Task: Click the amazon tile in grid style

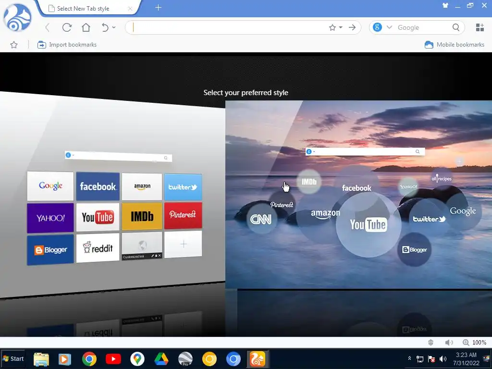Action: (142, 187)
